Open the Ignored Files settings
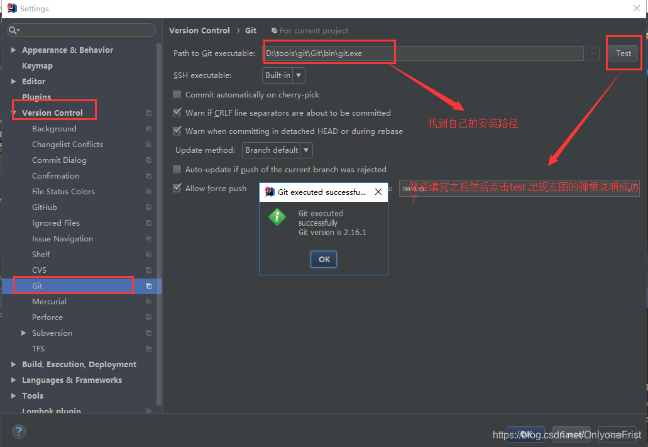The image size is (648, 447). 56,223
